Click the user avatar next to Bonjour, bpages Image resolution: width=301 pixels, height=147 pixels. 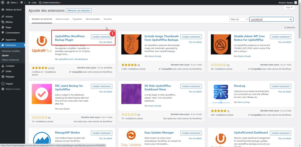[x=295, y=3]
